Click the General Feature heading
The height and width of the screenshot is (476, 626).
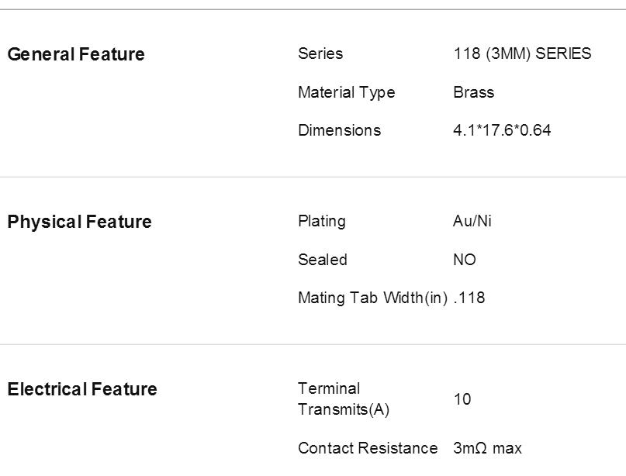pos(76,54)
